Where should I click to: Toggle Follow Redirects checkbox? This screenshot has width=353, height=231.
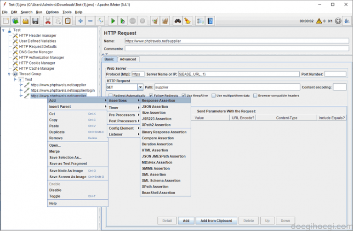point(151,96)
